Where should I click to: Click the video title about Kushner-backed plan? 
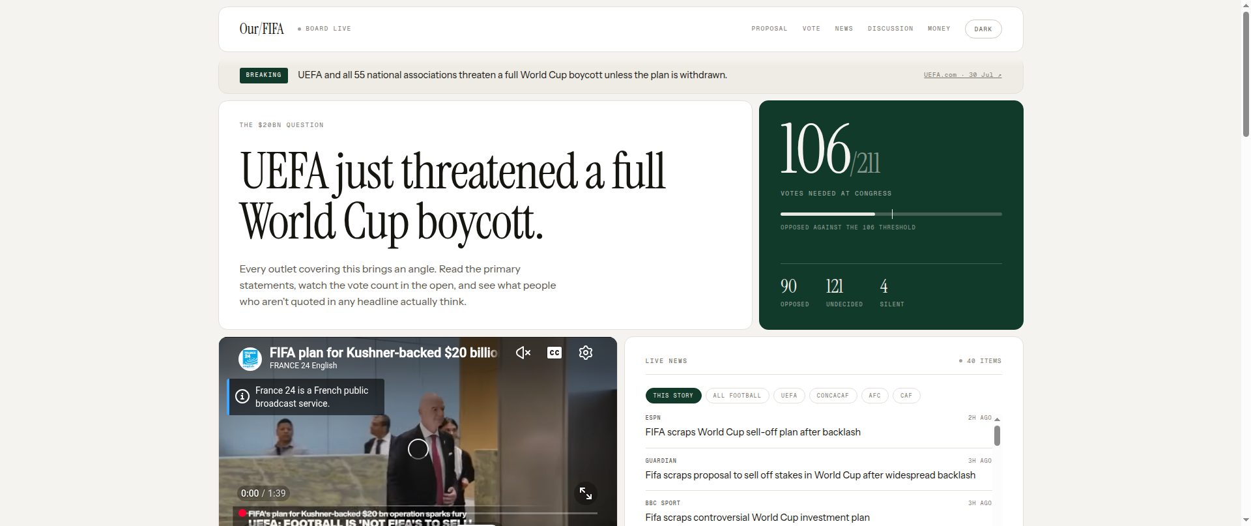(384, 353)
